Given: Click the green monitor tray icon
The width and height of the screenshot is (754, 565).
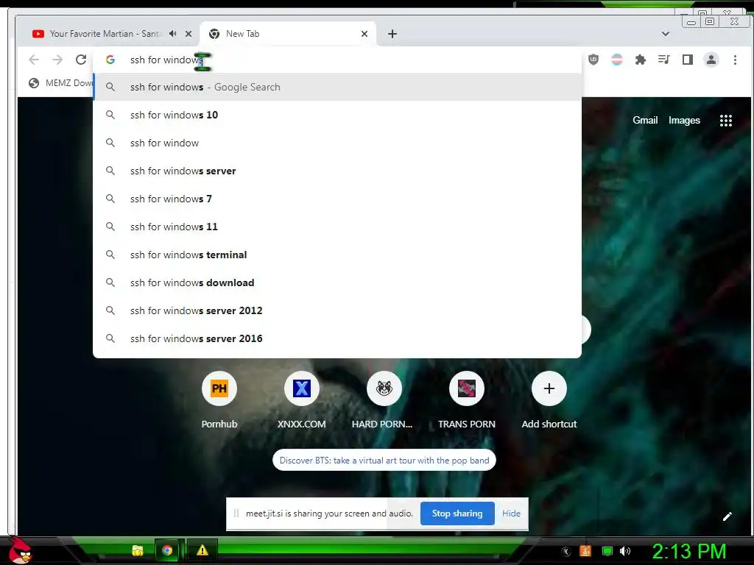Looking at the screenshot, I should (607, 551).
